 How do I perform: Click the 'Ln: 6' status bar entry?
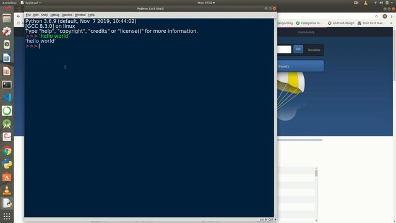coord(263,219)
